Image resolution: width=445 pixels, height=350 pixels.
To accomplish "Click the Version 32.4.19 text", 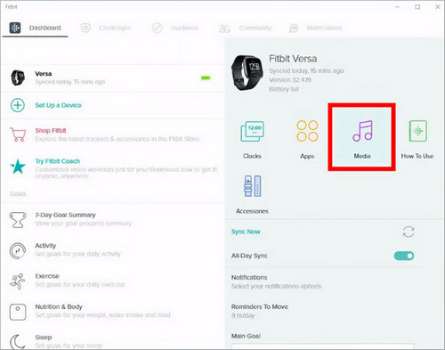I will [290, 80].
